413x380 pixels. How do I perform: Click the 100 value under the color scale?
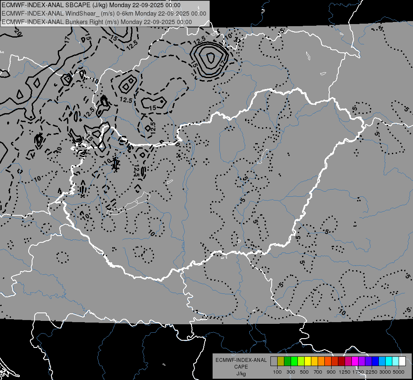(x=277, y=372)
